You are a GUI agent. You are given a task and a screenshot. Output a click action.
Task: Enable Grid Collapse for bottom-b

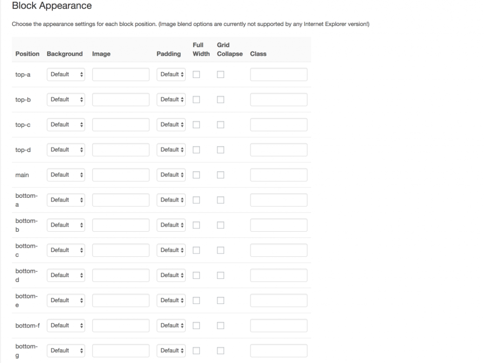coord(220,225)
